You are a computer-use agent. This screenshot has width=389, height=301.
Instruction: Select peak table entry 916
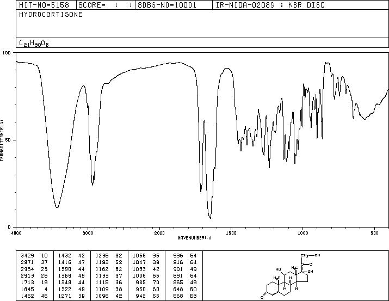pos(178,262)
